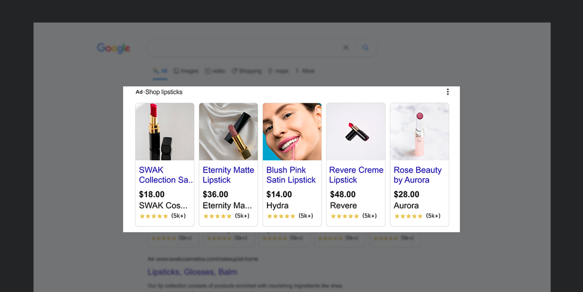Select the Maps tab
The image size is (583, 292).
coord(282,71)
